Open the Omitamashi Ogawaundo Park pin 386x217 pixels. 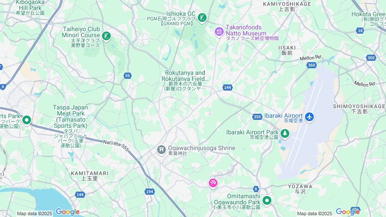(267, 200)
